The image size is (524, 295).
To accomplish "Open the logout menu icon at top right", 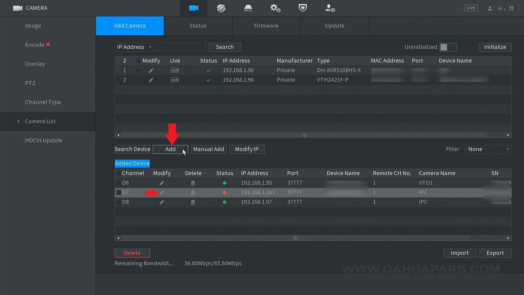I will 501,8.
